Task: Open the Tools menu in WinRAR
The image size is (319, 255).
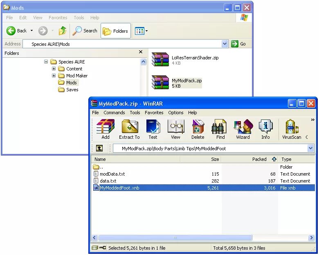Action: click(135, 113)
